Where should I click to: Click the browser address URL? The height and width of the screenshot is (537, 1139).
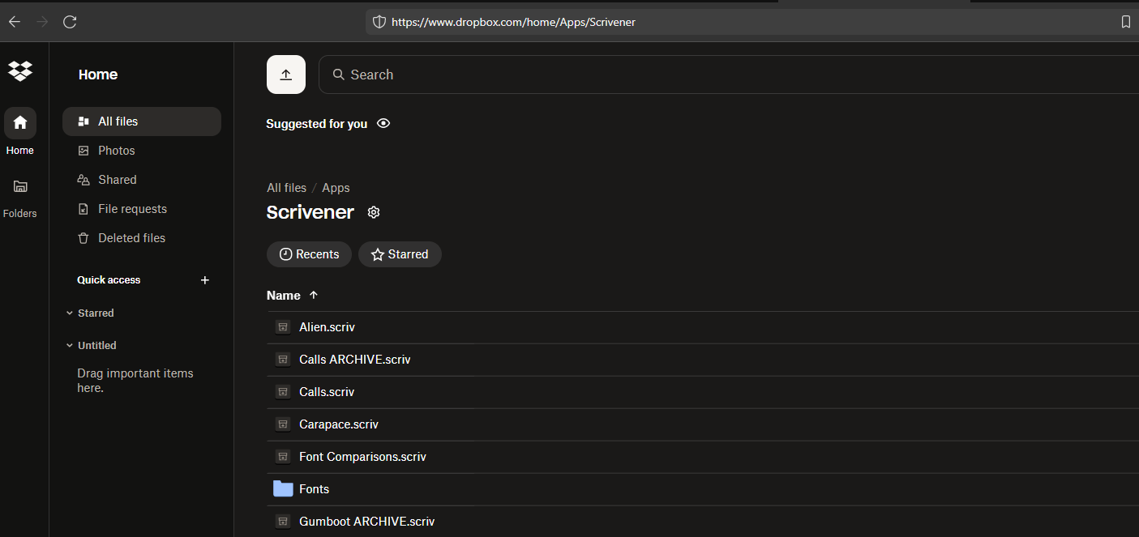(513, 23)
